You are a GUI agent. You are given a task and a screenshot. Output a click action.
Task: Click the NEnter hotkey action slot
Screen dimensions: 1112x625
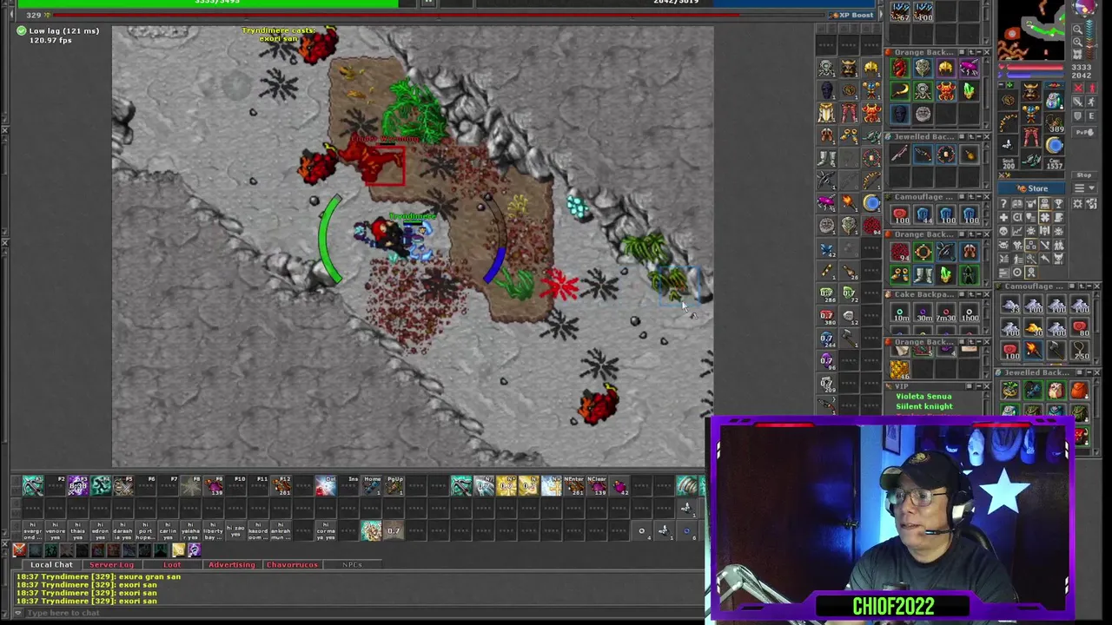click(574, 485)
